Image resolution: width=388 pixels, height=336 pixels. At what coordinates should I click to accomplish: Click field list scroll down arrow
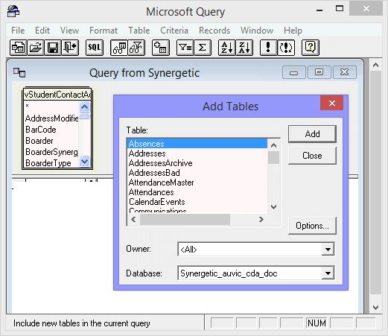click(x=85, y=162)
